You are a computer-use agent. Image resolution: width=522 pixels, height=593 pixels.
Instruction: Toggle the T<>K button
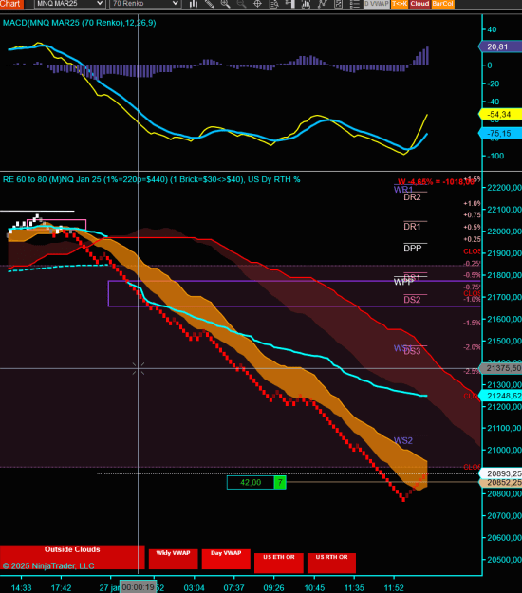(400, 4)
